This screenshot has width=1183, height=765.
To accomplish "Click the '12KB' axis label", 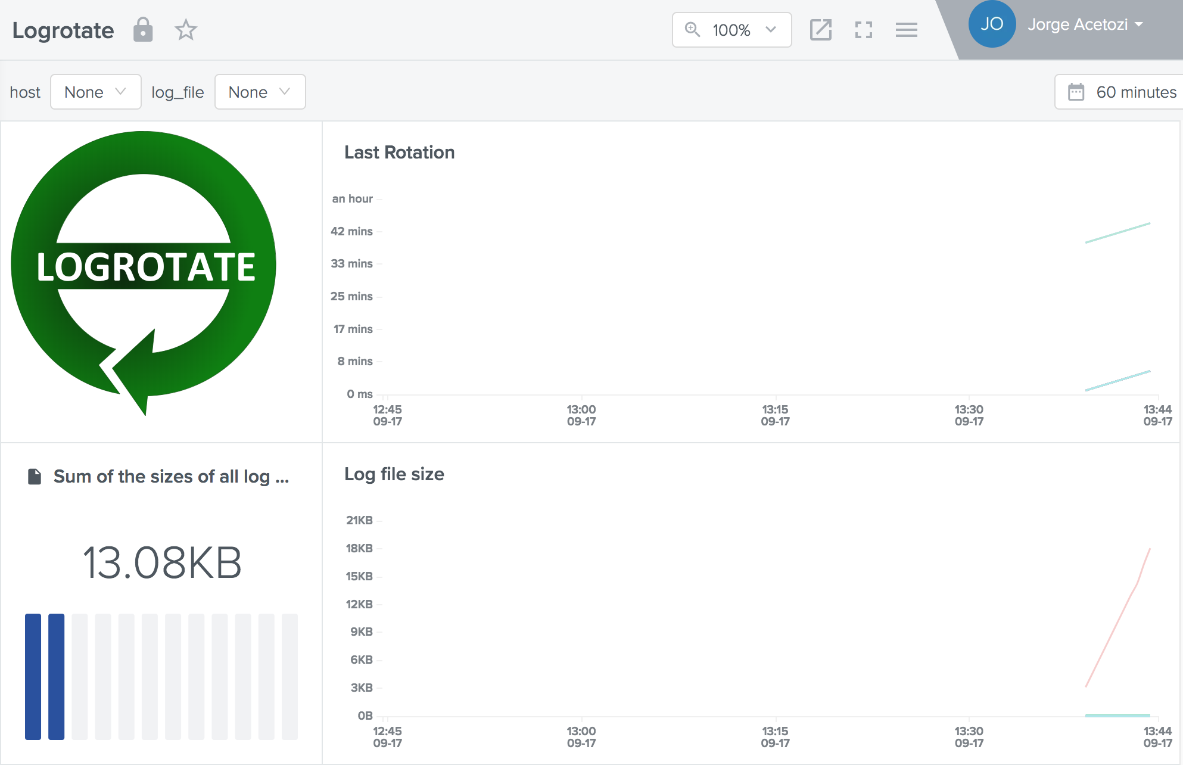I will click(359, 604).
